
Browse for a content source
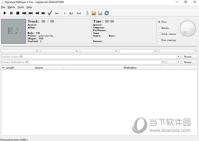[x=190, y=57]
